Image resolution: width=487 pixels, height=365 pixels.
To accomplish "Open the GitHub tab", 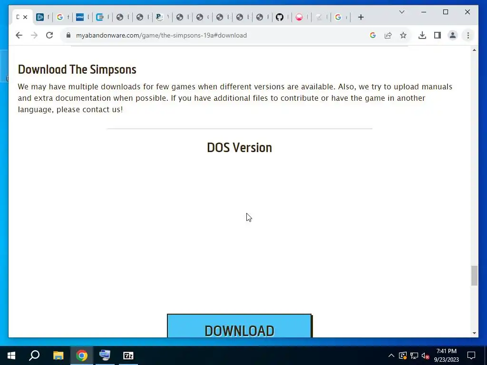I will tap(280, 18).
